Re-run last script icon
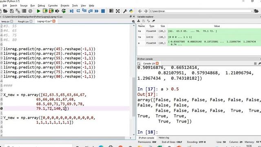261x147 pixels. tap(64, 11)
